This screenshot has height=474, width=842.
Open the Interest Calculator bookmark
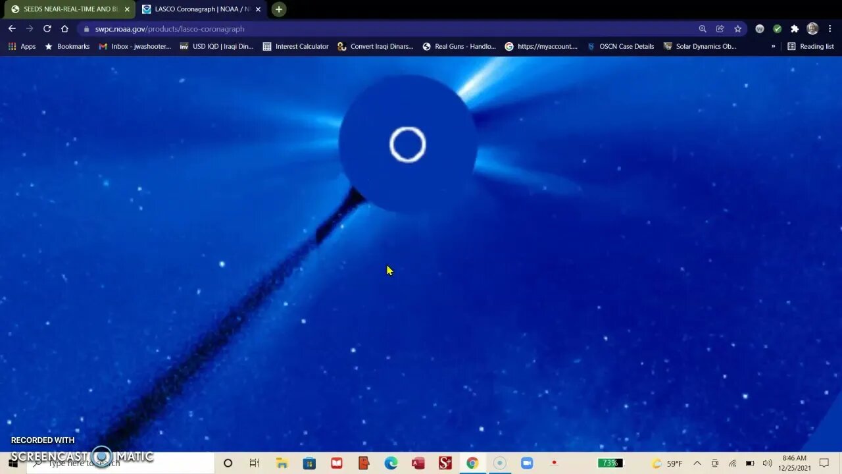[295, 47]
